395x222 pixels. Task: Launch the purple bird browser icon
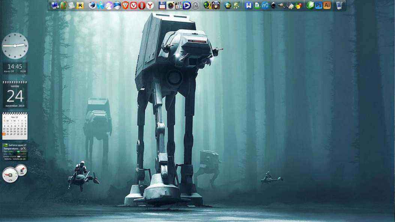coord(109,5)
